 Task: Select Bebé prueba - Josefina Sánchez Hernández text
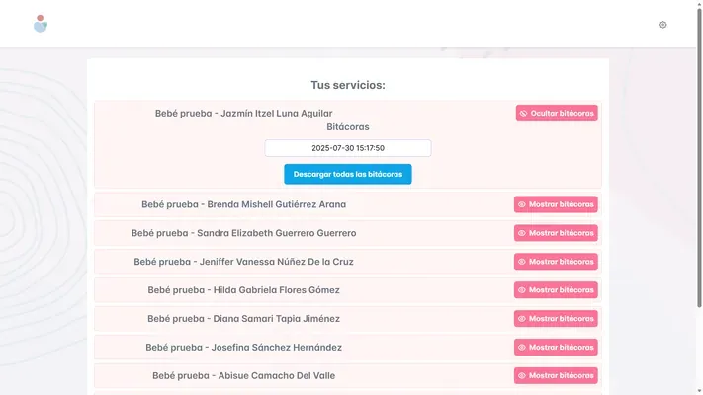(244, 347)
